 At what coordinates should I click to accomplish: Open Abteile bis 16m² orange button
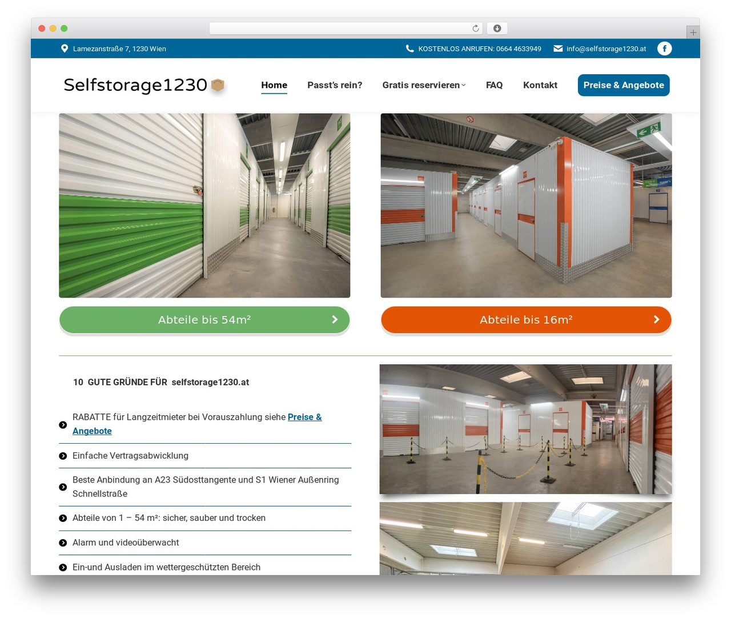tap(526, 320)
